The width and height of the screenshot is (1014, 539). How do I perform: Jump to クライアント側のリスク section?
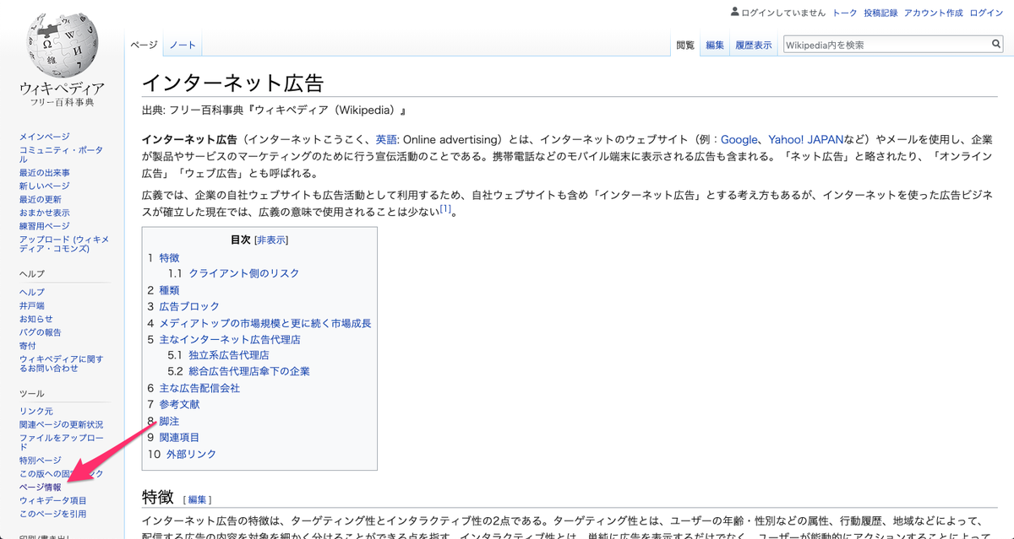pyautogui.click(x=243, y=273)
